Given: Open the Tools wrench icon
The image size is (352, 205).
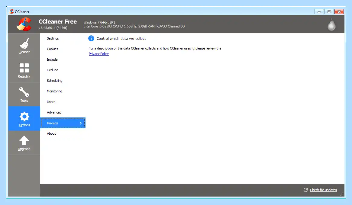Looking at the screenshot, I should tap(24, 92).
